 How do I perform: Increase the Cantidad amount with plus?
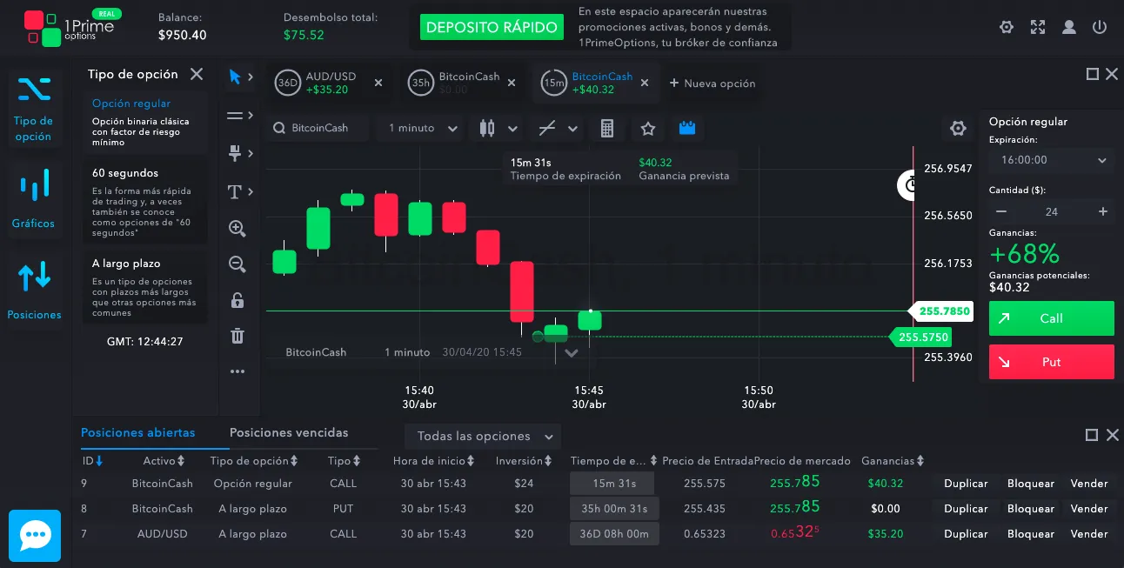1103,211
